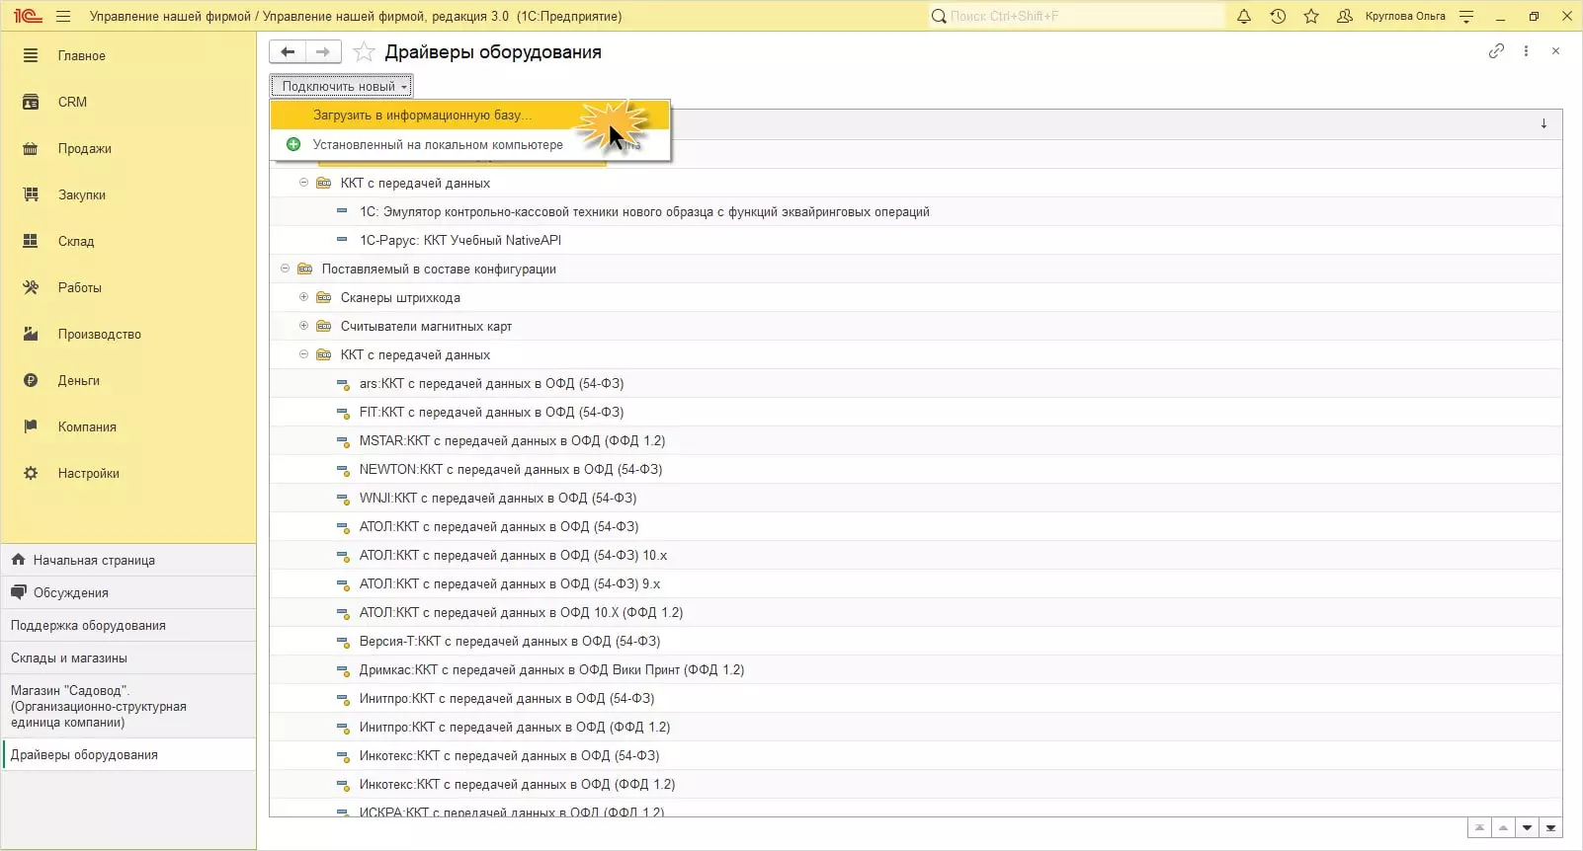Select АТОЛ:ККТ (54-ФЗ) 10.x driver row
This screenshot has height=851, width=1583.
916,555
